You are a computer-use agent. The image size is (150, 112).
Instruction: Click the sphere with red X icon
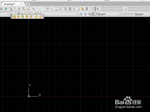(40, 17)
